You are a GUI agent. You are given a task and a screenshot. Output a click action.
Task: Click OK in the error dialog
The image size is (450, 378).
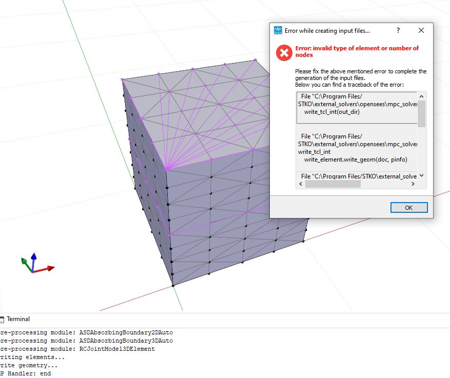[408, 207]
